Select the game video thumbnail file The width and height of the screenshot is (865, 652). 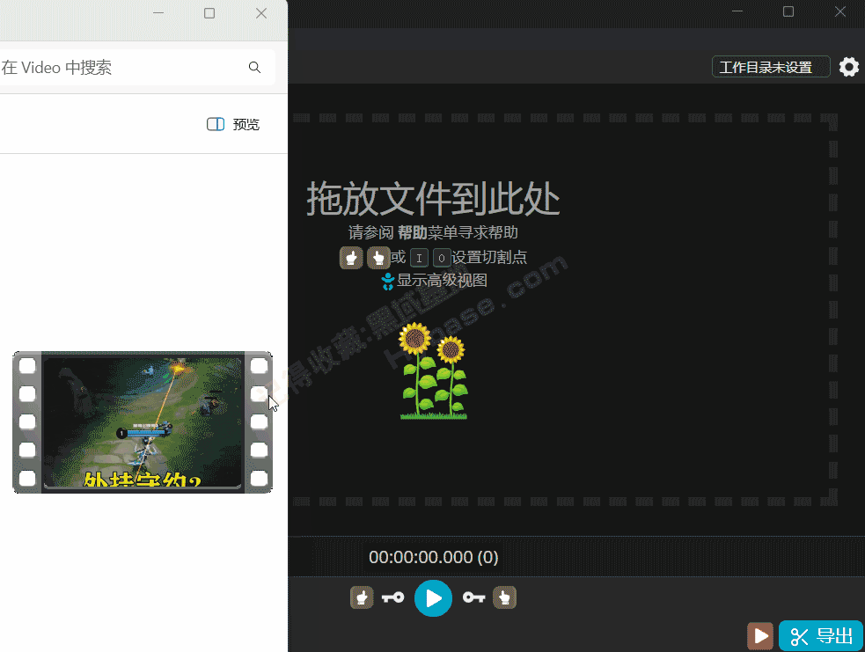click(143, 422)
